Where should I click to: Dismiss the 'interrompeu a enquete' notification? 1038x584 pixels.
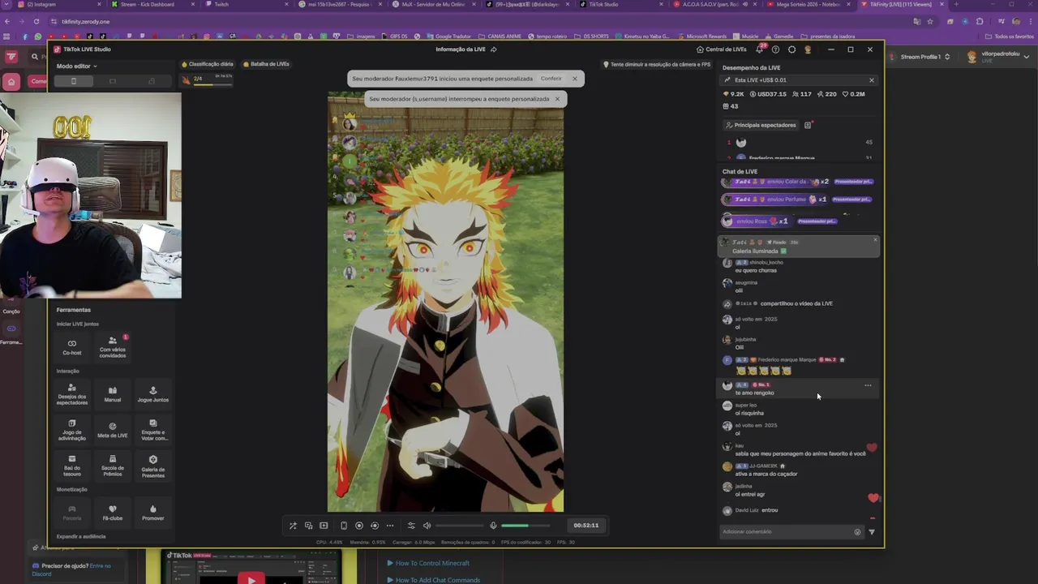coord(557,99)
